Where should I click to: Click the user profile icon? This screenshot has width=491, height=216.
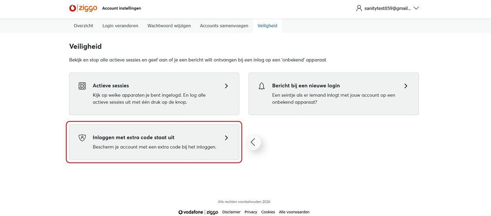pyautogui.click(x=359, y=8)
